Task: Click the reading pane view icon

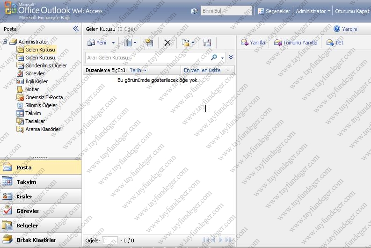Action: 128,43
